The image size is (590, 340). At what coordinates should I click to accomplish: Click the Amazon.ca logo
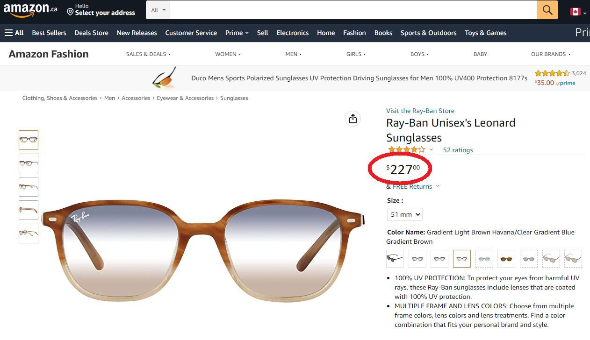point(30,10)
